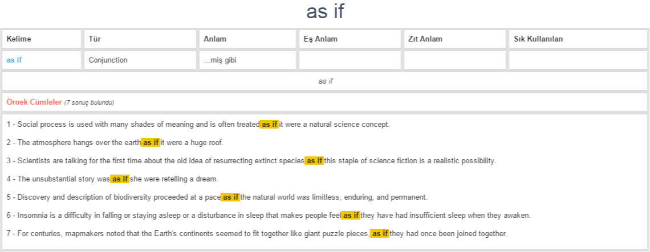
Task: Click the blue "as if" word link
Action: point(14,60)
